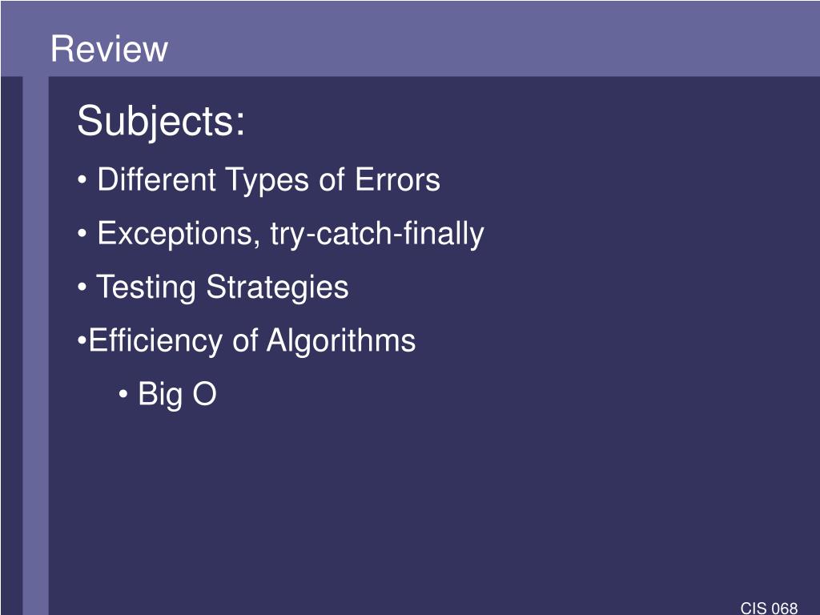Screen dimensions: 820x615
Task: Click the "CIS 068" footer label
Action: 770,609
